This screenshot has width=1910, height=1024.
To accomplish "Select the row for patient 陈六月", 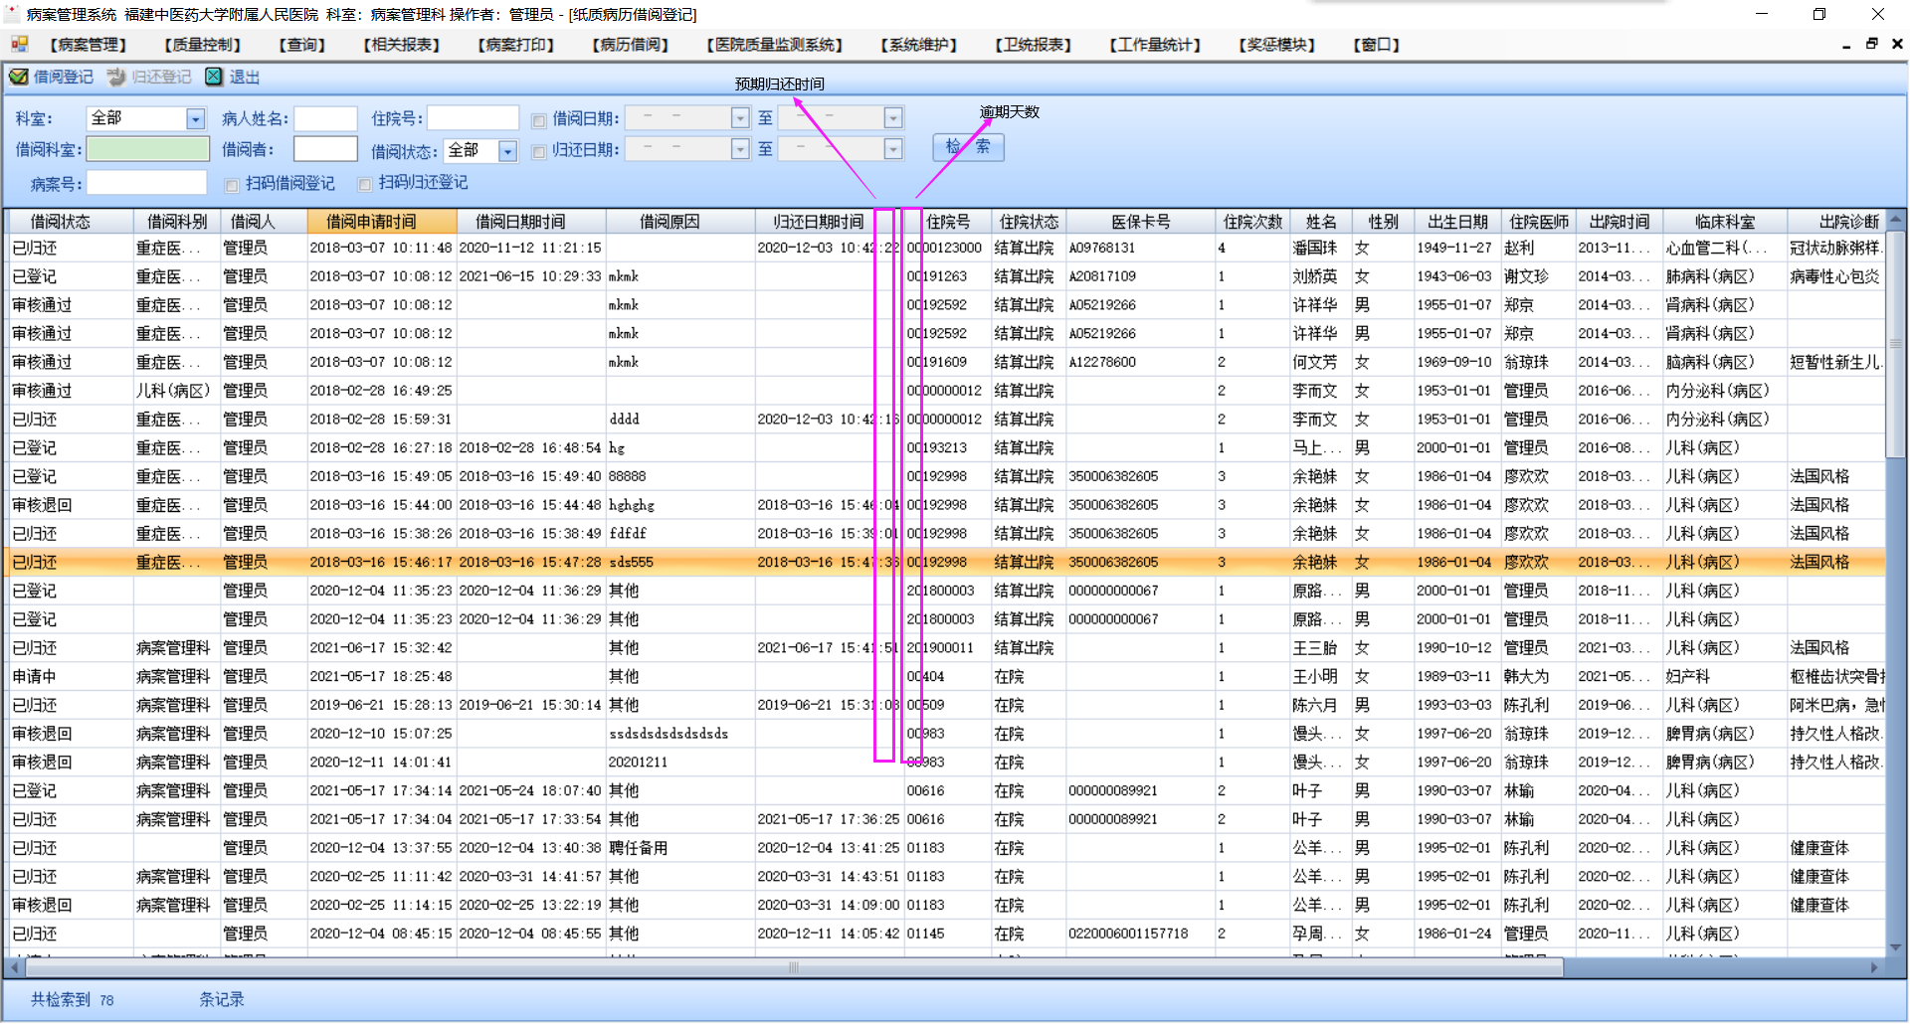I will [x=945, y=706].
